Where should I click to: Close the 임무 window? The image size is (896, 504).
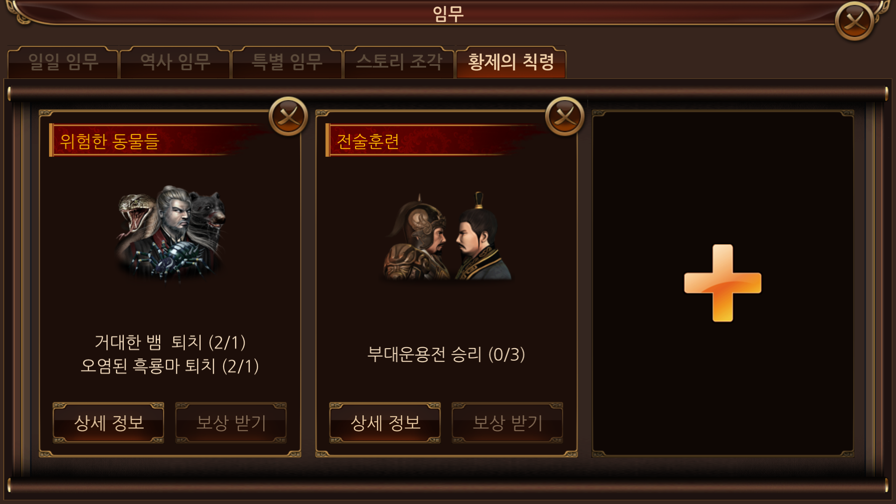point(854,21)
